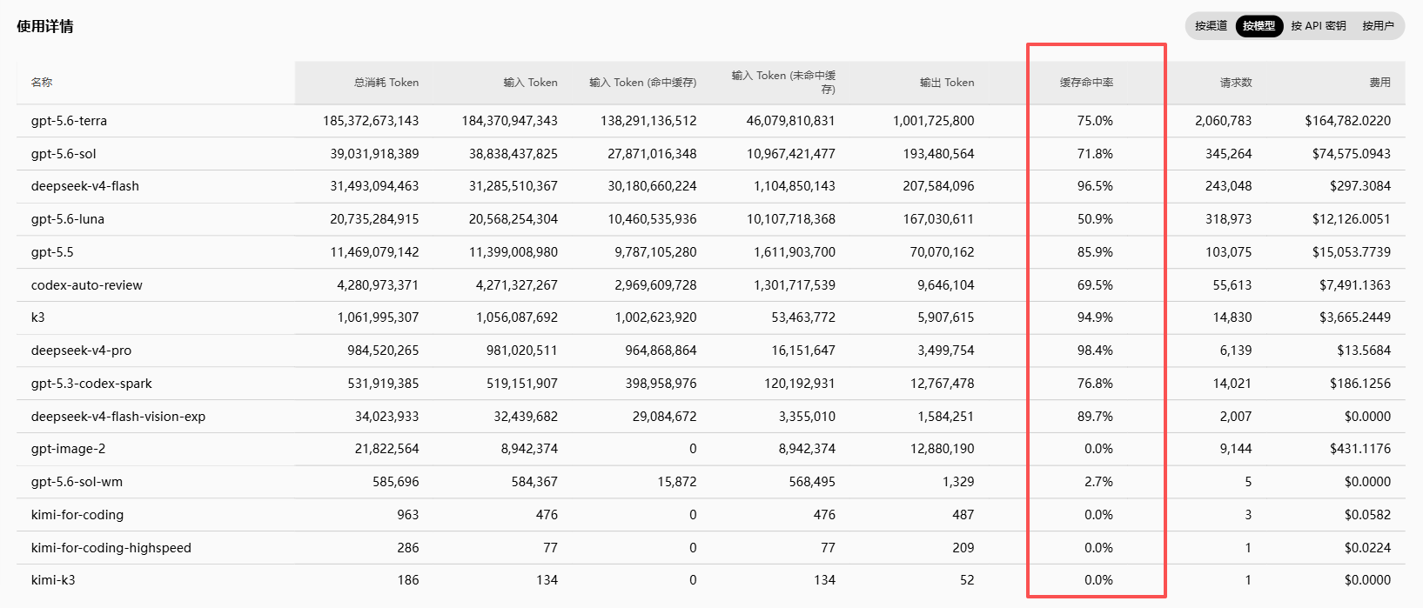
Task: Click uncached input value 10,107,718,368
Action: (791, 219)
